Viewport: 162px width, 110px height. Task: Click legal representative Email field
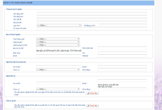(x=122, y=66)
